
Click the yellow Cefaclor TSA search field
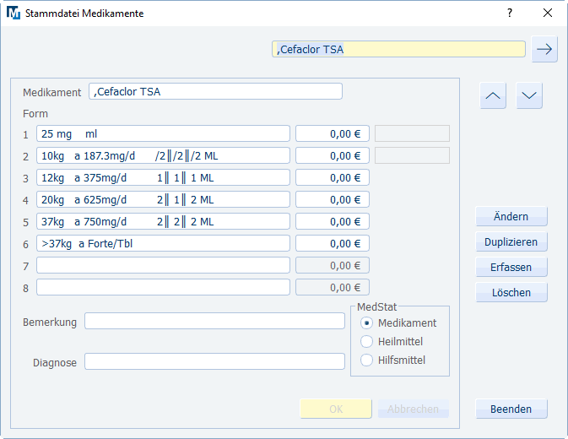pyautogui.click(x=398, y=49)
